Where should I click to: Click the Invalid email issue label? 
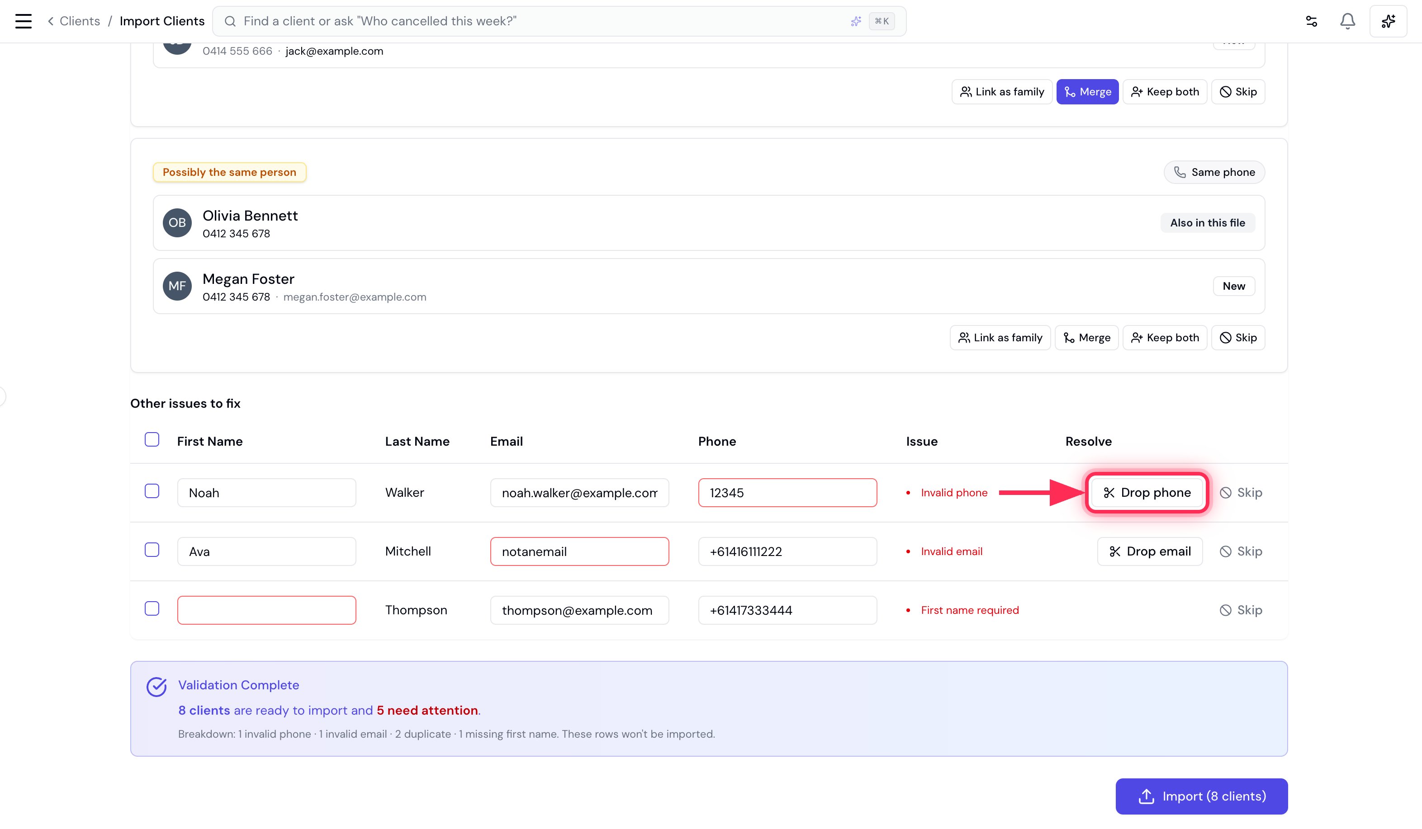coord(951,551)
